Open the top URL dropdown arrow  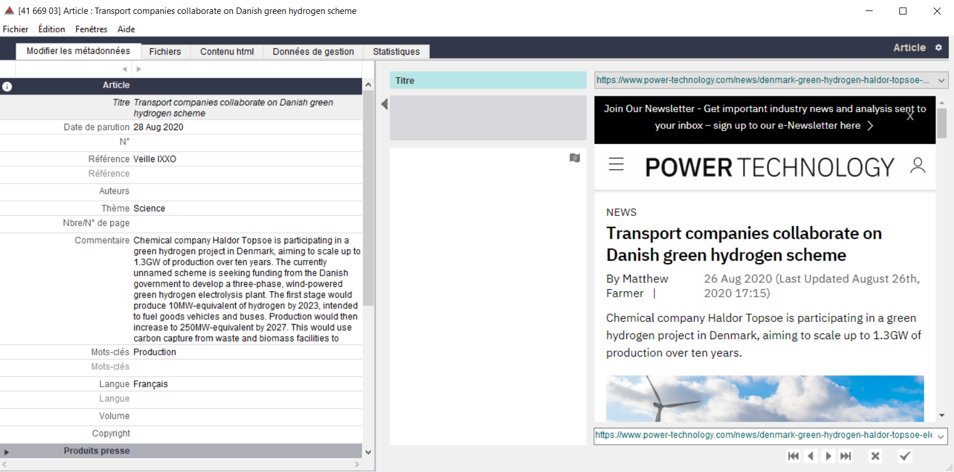pyautogui.click(x=942, y=80)
